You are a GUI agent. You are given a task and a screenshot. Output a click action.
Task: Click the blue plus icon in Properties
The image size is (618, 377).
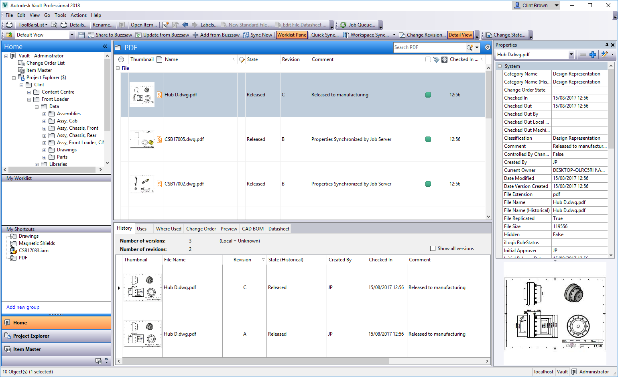593,55
